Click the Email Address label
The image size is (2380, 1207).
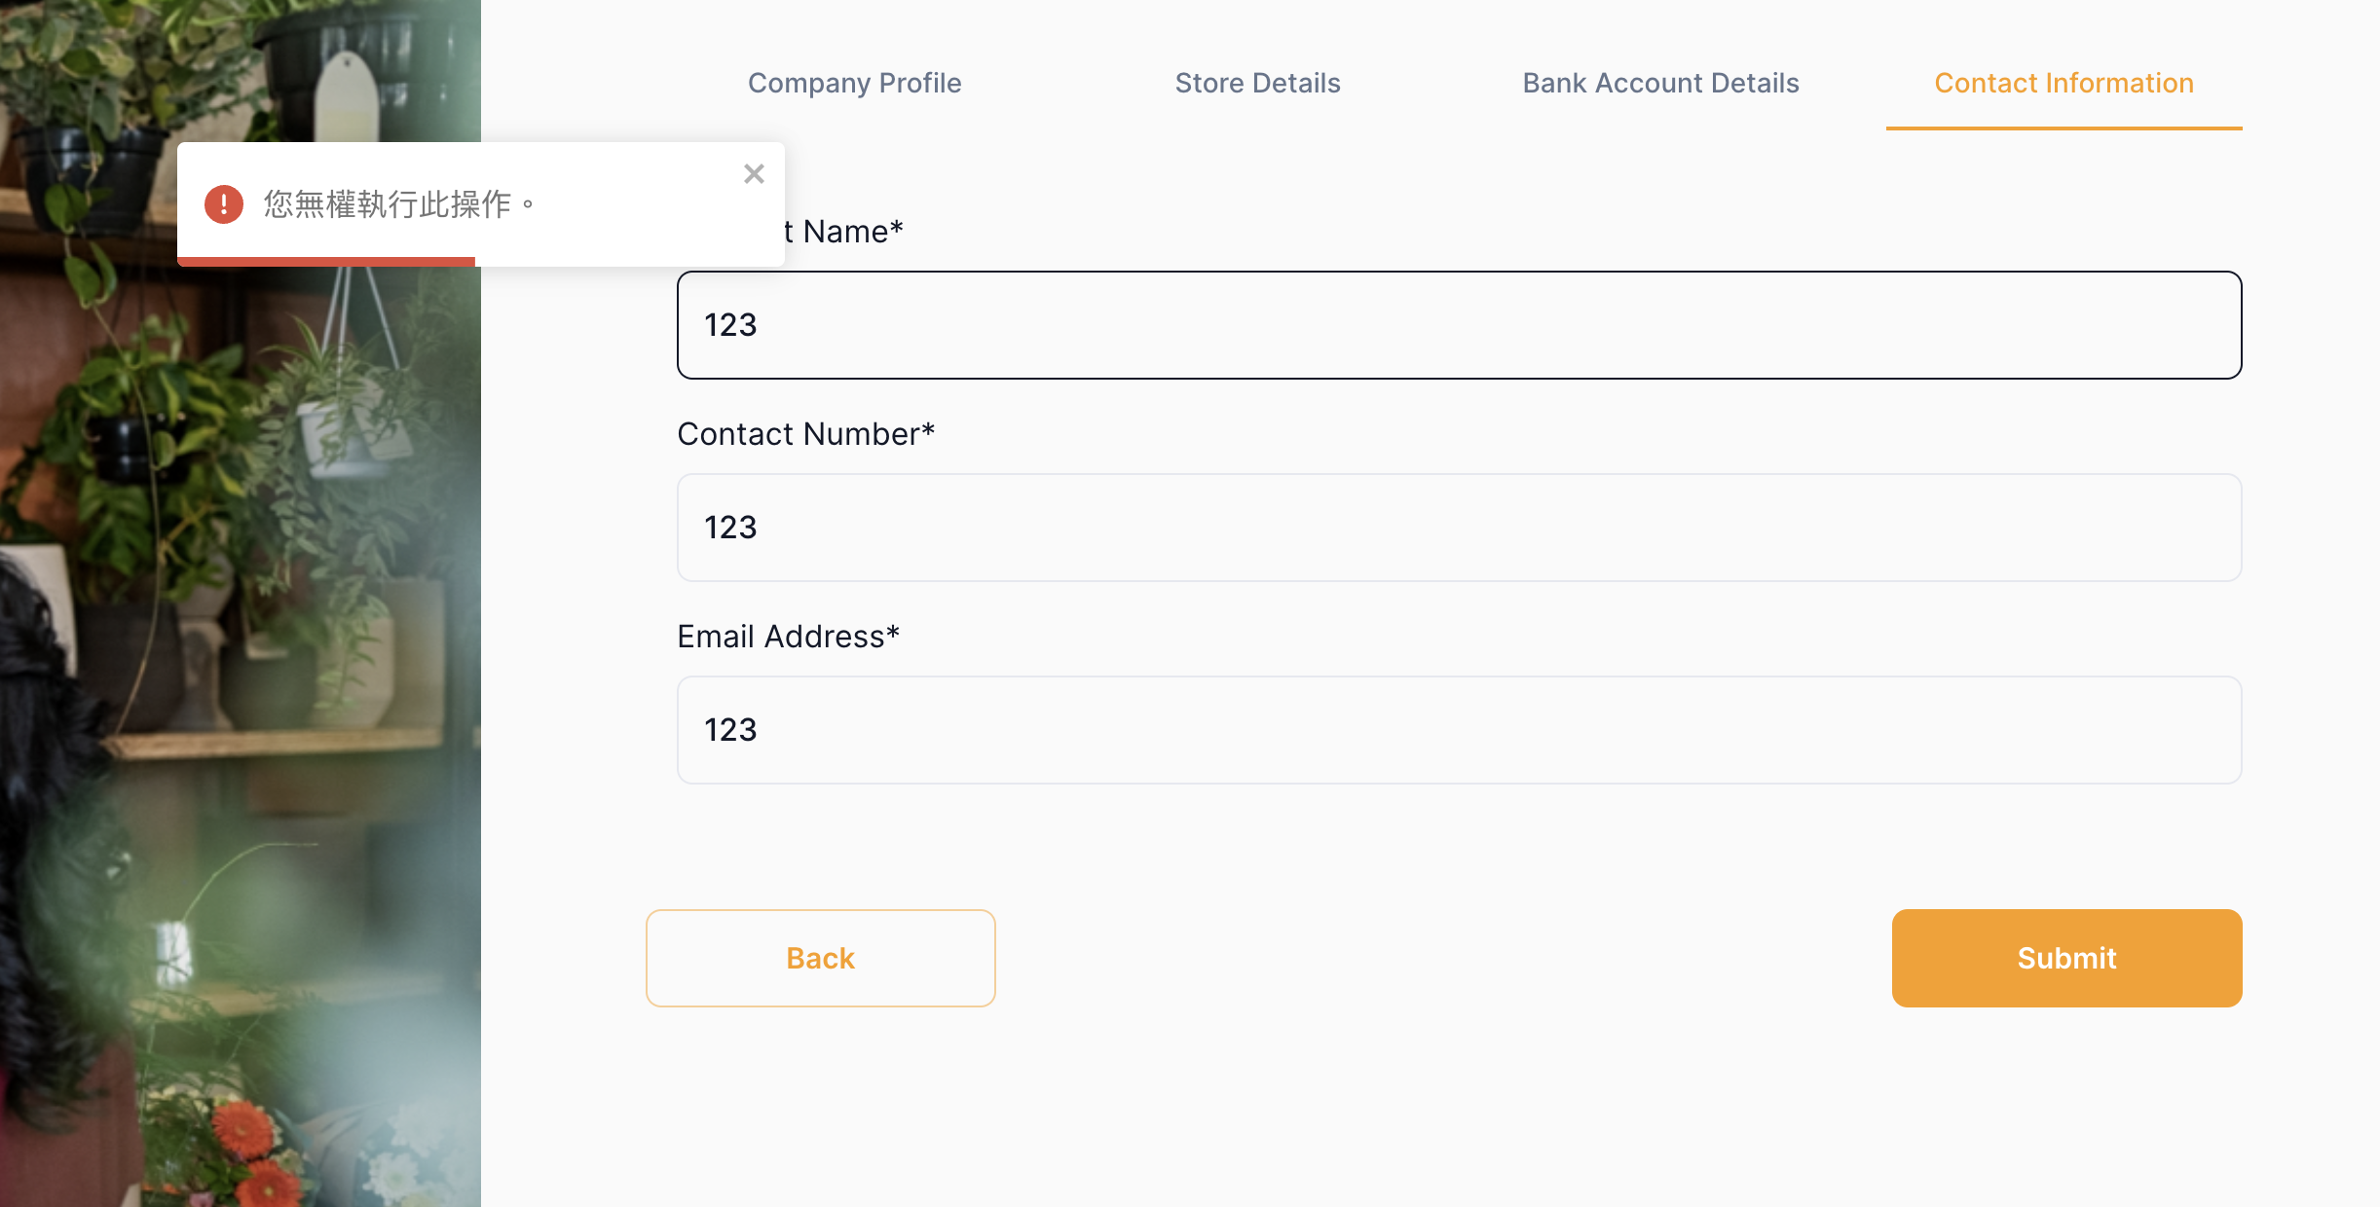[x=788, y=637]
